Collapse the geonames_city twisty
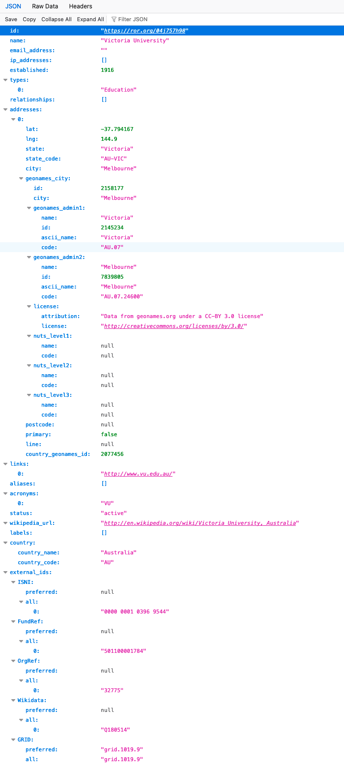This screenshot has width=344, height=772. coord(21,178)
